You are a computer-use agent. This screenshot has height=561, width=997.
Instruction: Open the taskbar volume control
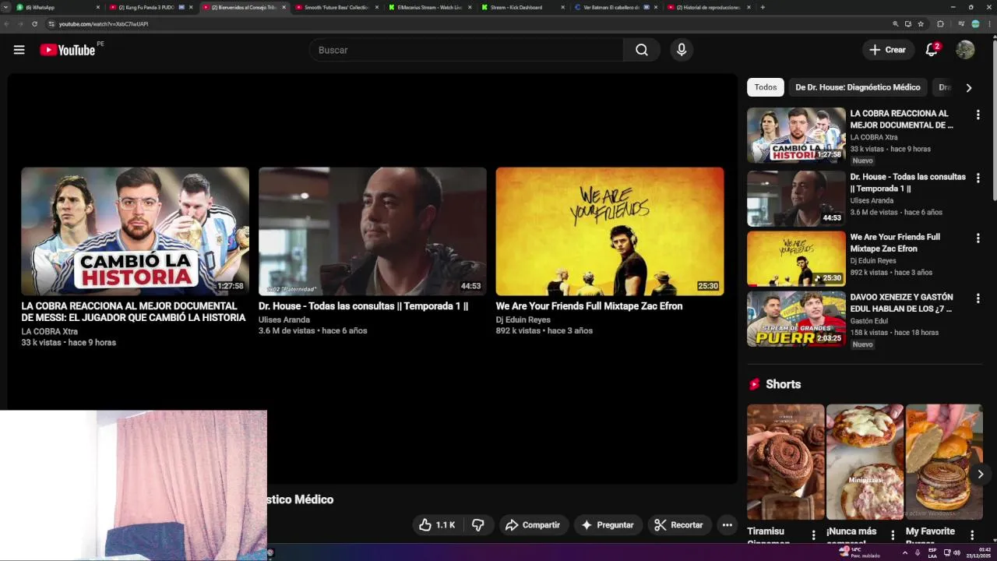tap(956, 552)
